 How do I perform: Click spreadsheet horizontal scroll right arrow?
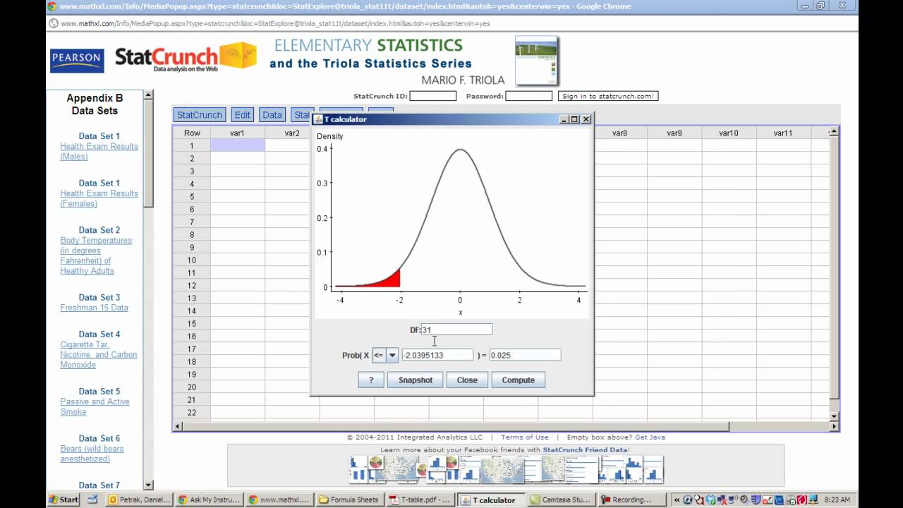tap(834, 426)
